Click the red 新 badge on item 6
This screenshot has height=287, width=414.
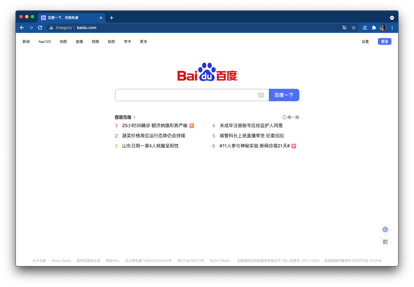click(294, 146)
